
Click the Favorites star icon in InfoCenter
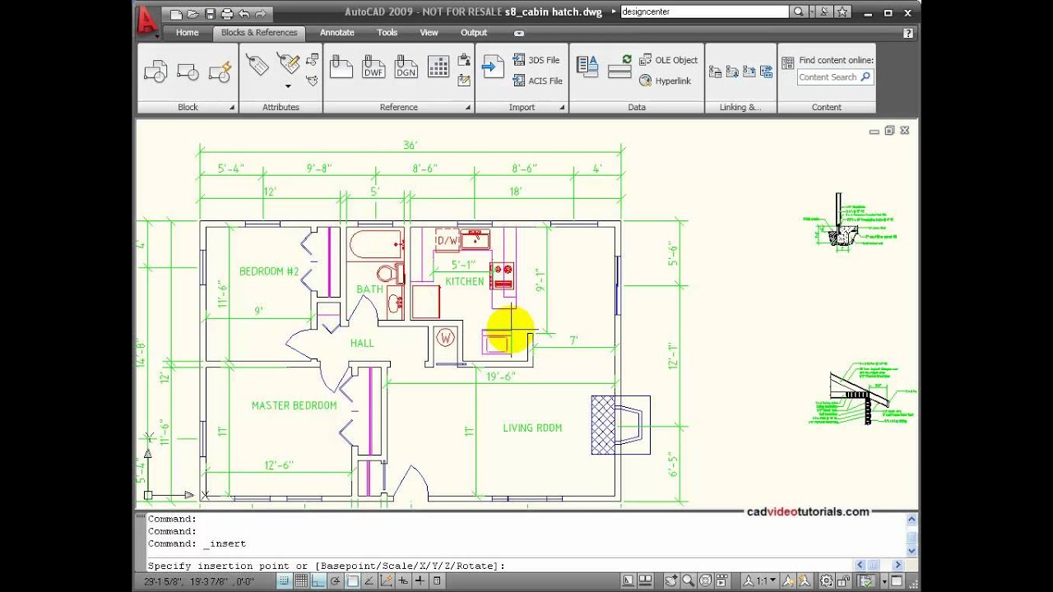click(x=842, y=12)
